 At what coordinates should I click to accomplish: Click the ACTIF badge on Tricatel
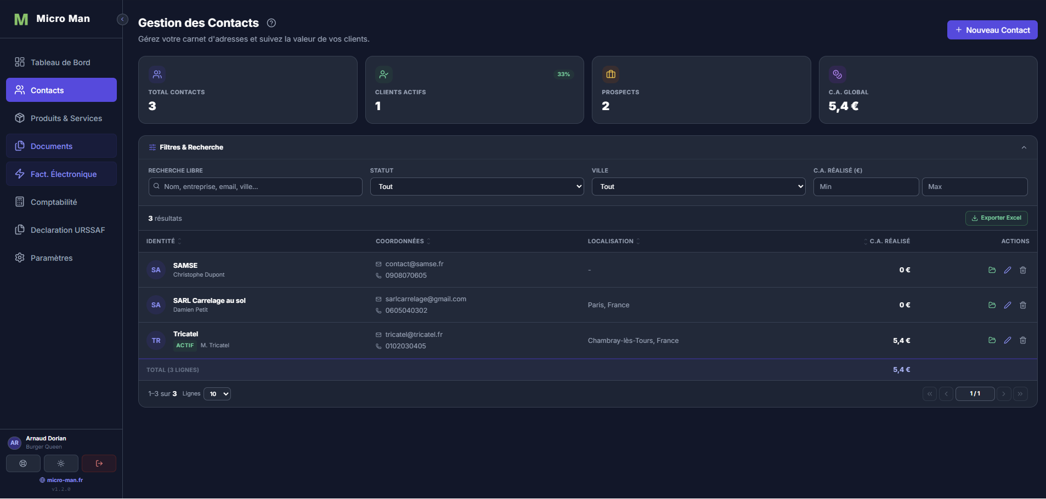tap(185, 346)
